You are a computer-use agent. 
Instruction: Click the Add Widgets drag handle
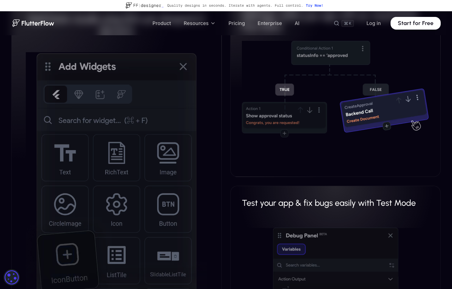(x=48, y=66)
